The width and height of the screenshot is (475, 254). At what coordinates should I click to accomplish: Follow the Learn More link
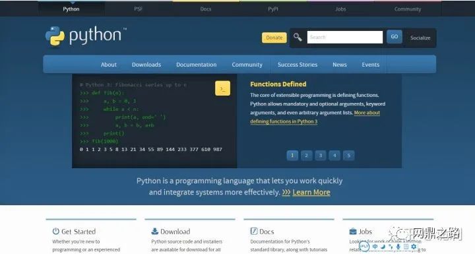point(311,192)
